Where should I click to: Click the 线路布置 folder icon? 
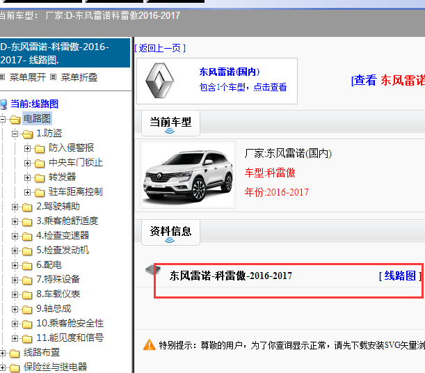click(x=15, y=354)
